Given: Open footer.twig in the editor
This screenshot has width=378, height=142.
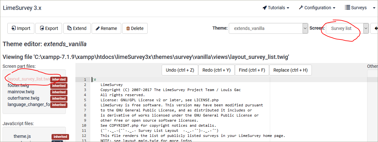Looking at the screenshot, I should (x=18, y=85).
